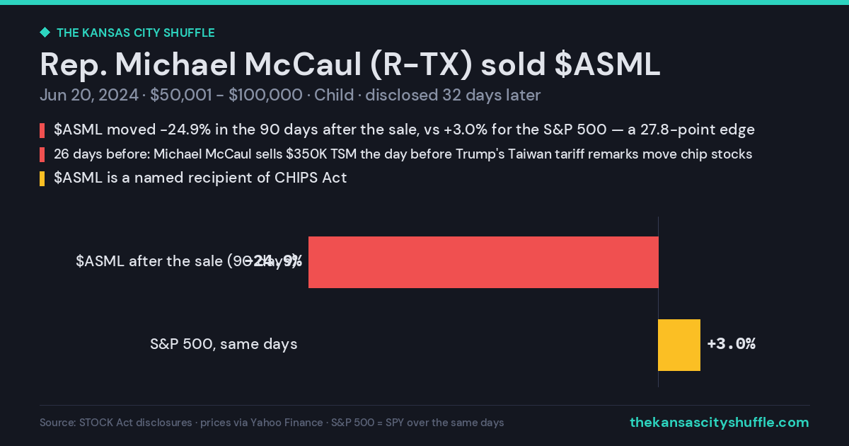Click 'disclosed 32 days later' text

click(x=453, y=96)
